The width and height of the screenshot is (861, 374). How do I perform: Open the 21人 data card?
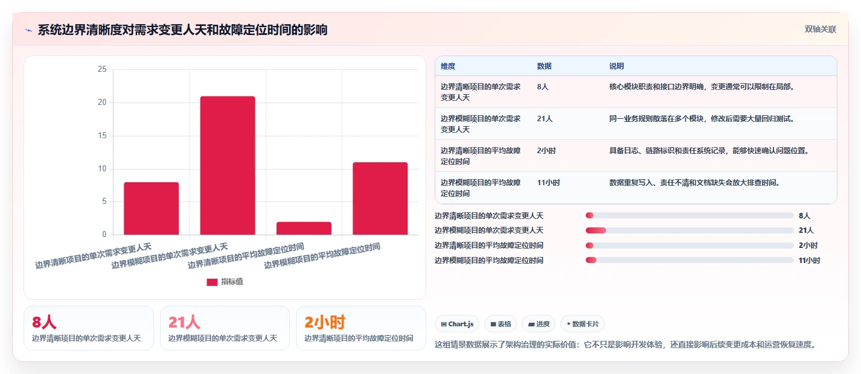pyautogui.click(x=225, y=328)
